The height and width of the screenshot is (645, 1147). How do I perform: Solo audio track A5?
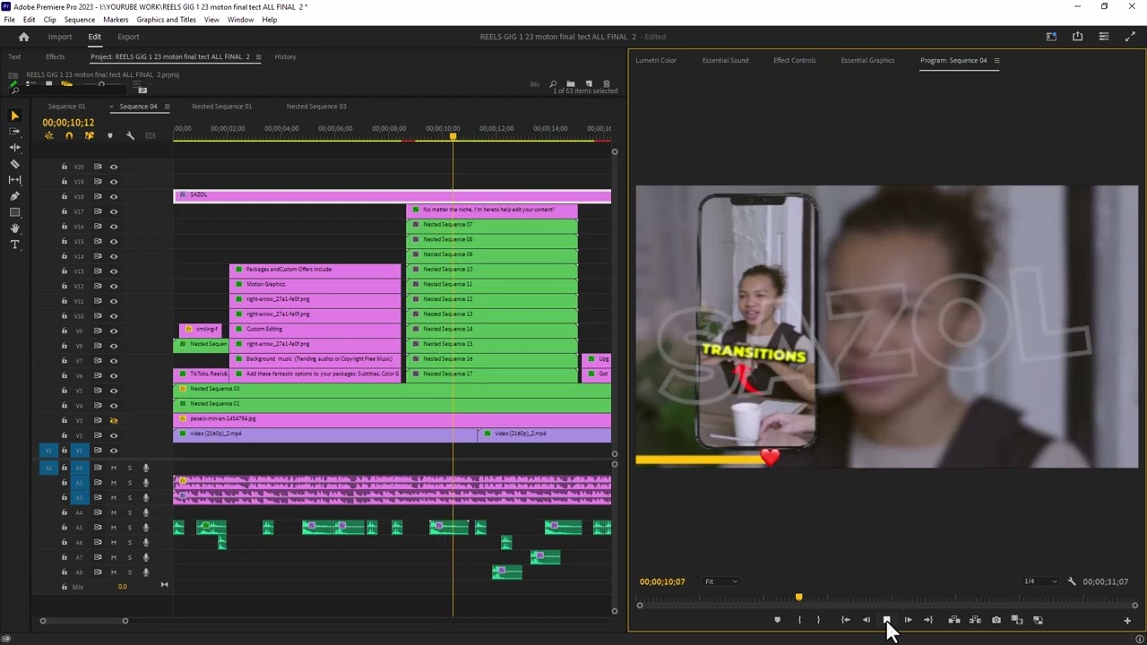pos(129,528)
